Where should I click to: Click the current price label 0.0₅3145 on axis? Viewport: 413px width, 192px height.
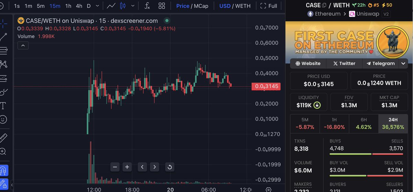266,86
